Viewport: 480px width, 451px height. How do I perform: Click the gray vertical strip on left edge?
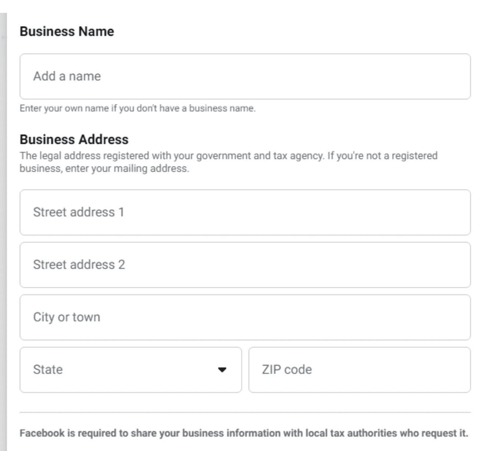click(x=3, y=232)
